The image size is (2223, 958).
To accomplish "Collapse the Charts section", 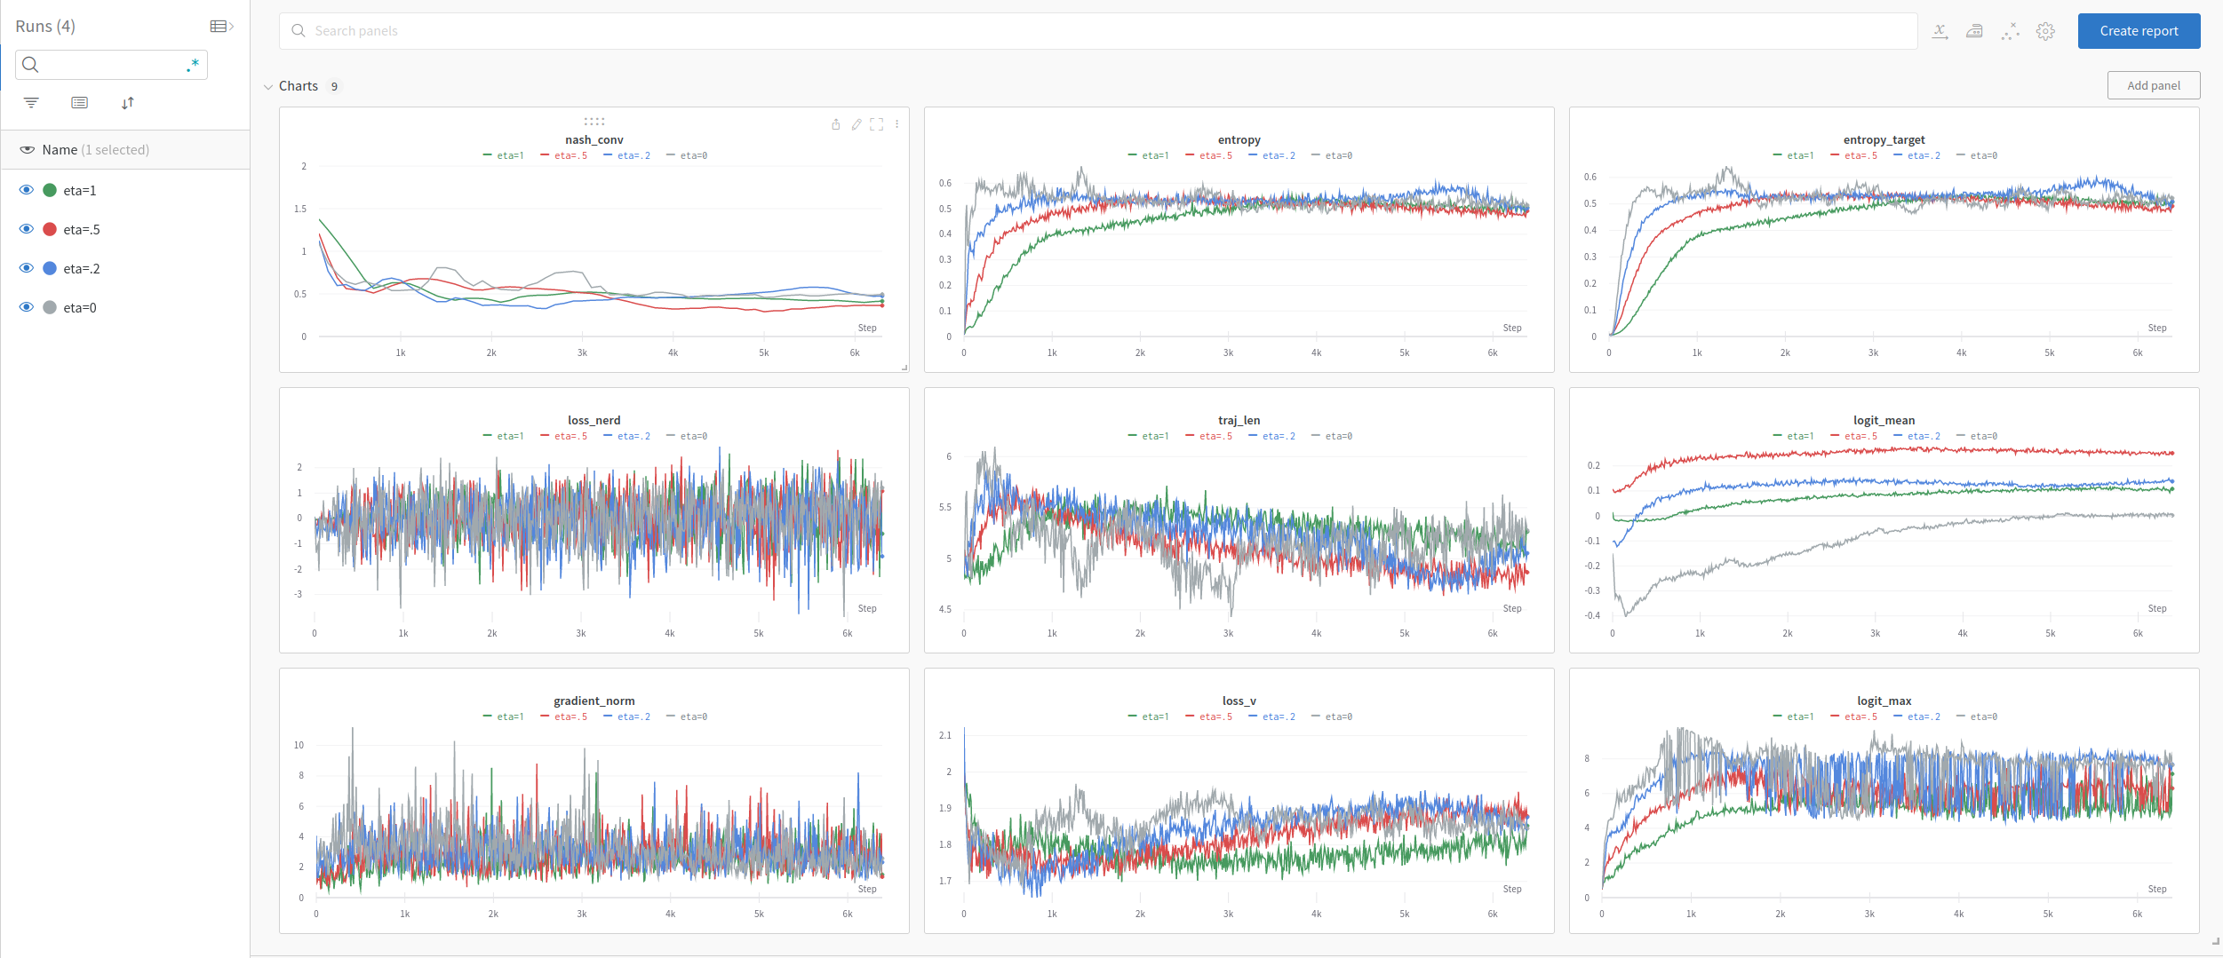I will coord(268,87).
